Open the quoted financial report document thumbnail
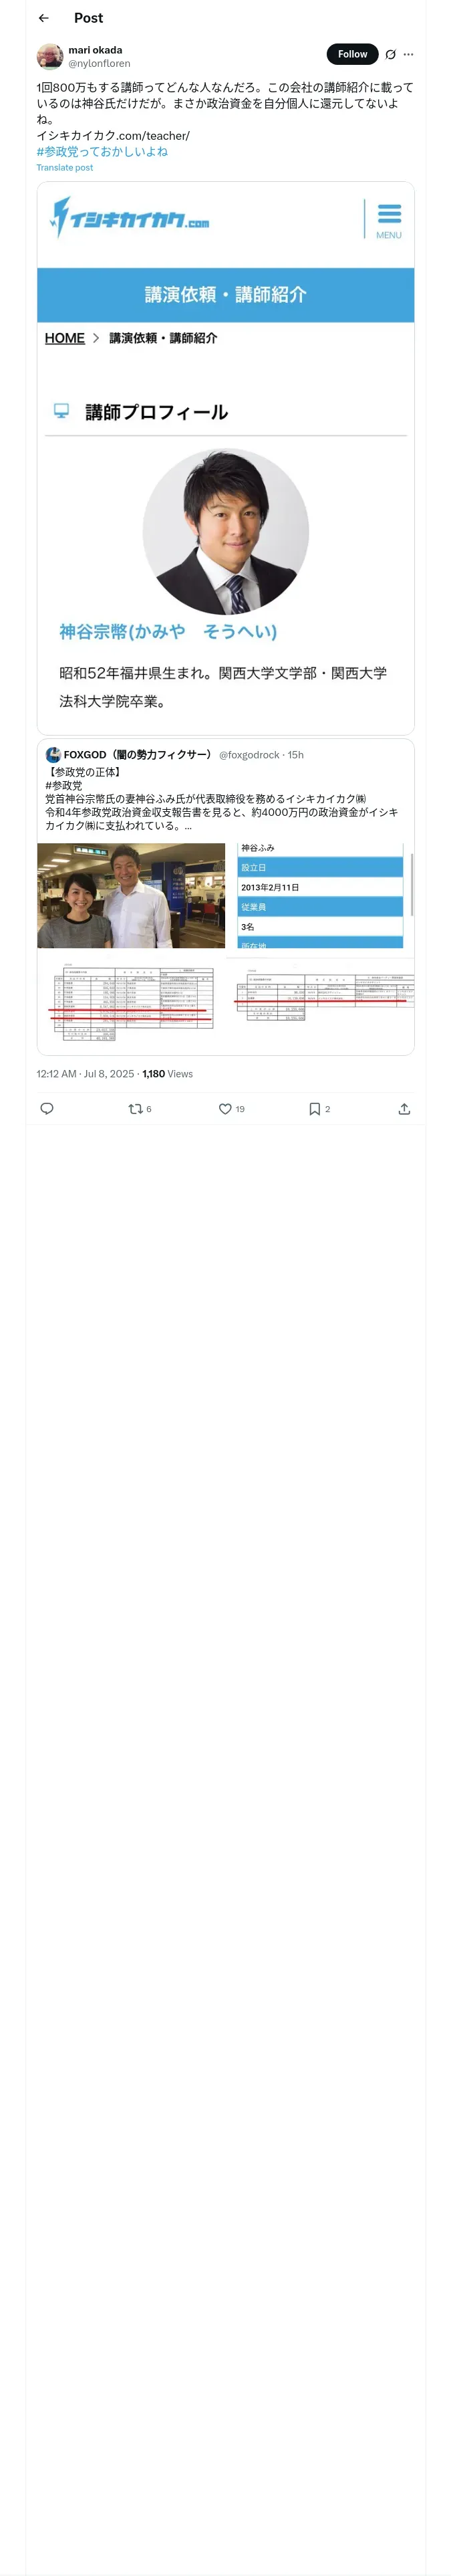This screenshot has height=2576, width=451. click(x=131, y=1002)
